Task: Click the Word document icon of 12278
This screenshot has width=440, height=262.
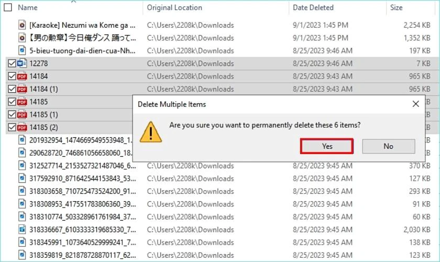Action: (x=22, y=63)
